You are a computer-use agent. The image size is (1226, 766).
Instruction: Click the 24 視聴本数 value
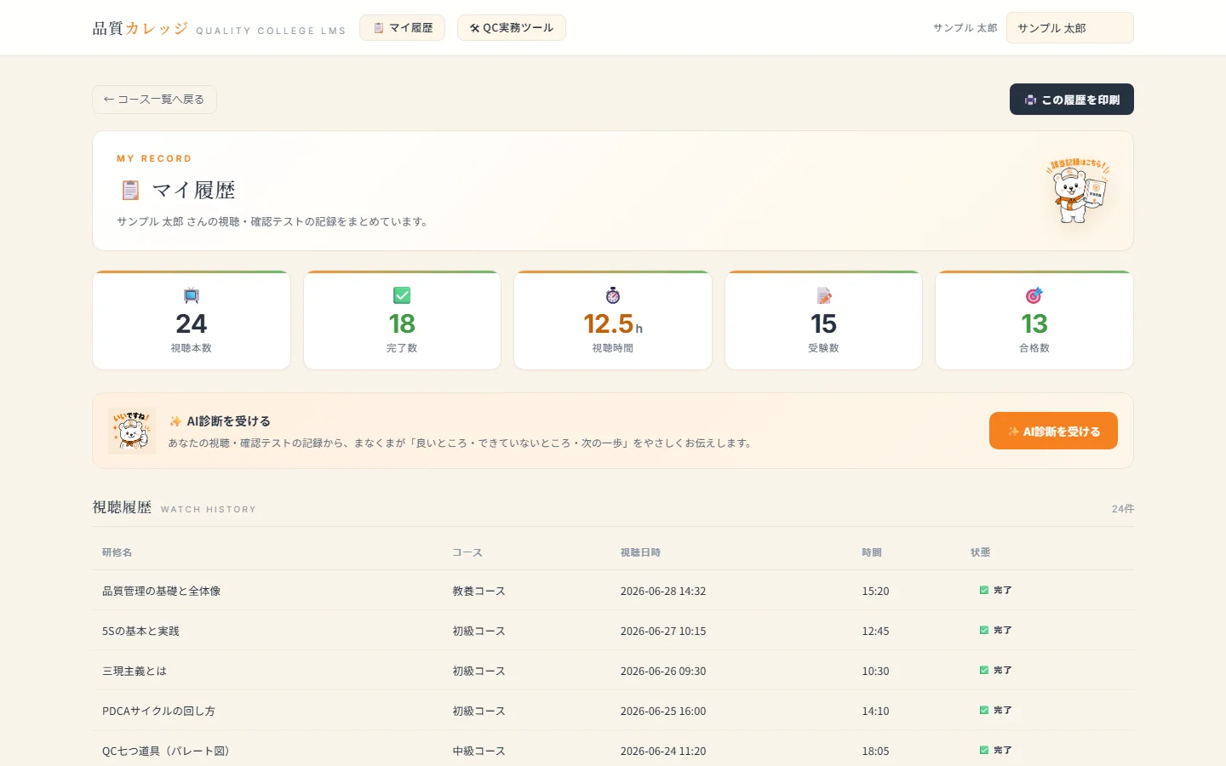click(x=192, y=323)
